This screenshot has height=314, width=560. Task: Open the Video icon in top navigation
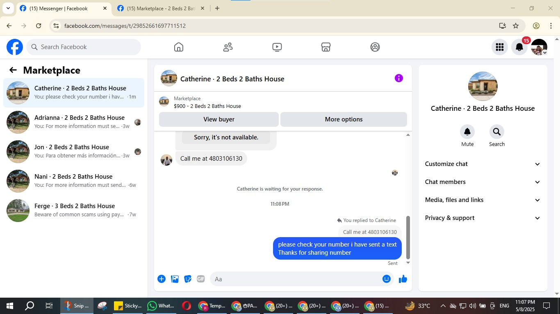pos(277,47)
